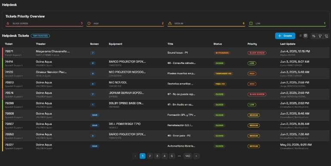
Task: Open the sort arrows icon
Action: pyautogui.click(x=314, y=36)
